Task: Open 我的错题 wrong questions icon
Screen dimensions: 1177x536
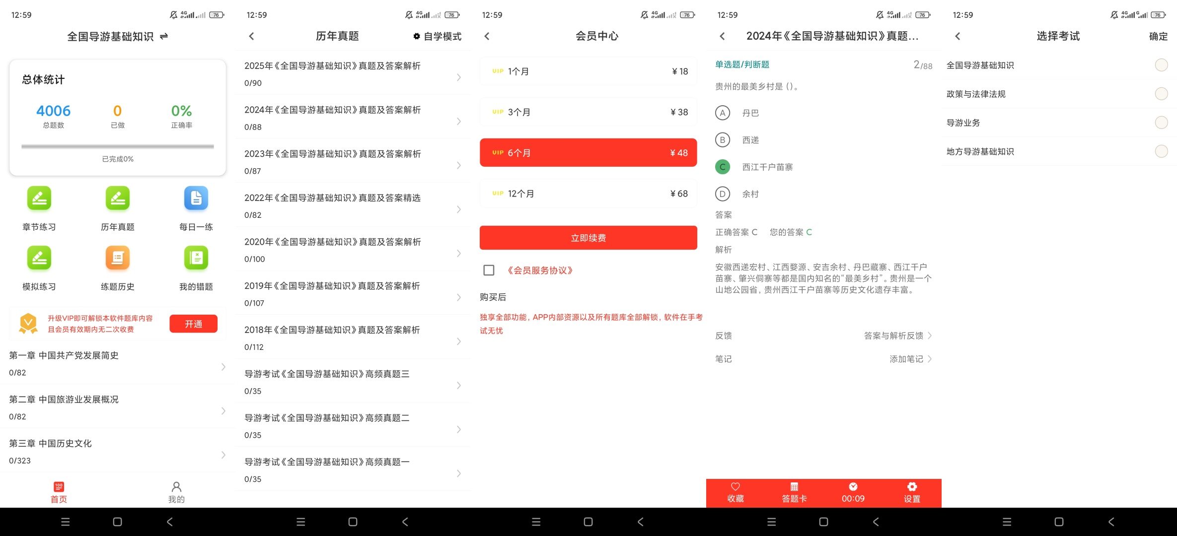Action: tap(196, 258)
